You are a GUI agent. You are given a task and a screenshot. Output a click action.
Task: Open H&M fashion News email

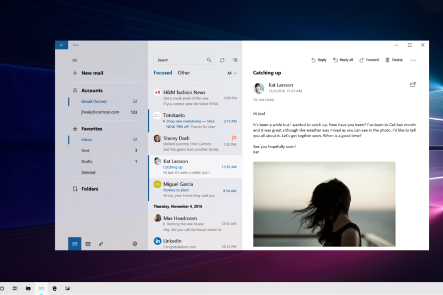coord(195,97)
